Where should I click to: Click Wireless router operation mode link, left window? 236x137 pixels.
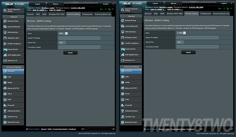coord(48,8)
